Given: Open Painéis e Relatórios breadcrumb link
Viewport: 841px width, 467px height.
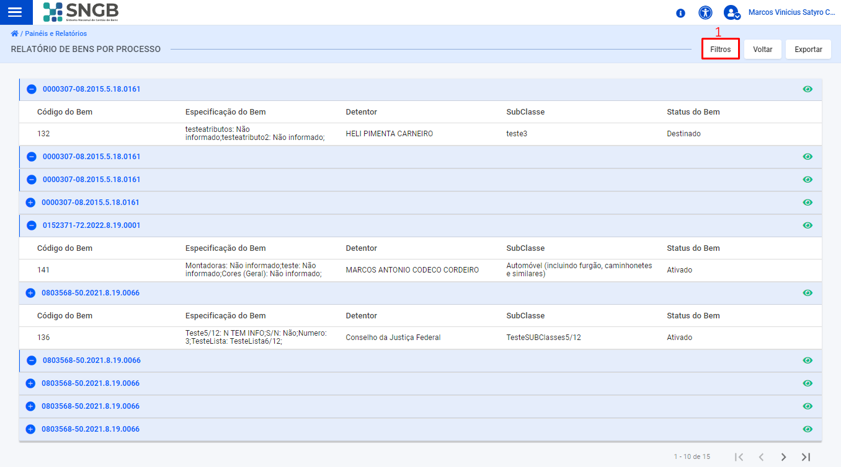Looking at the screenshot, I should click(56, 33).
